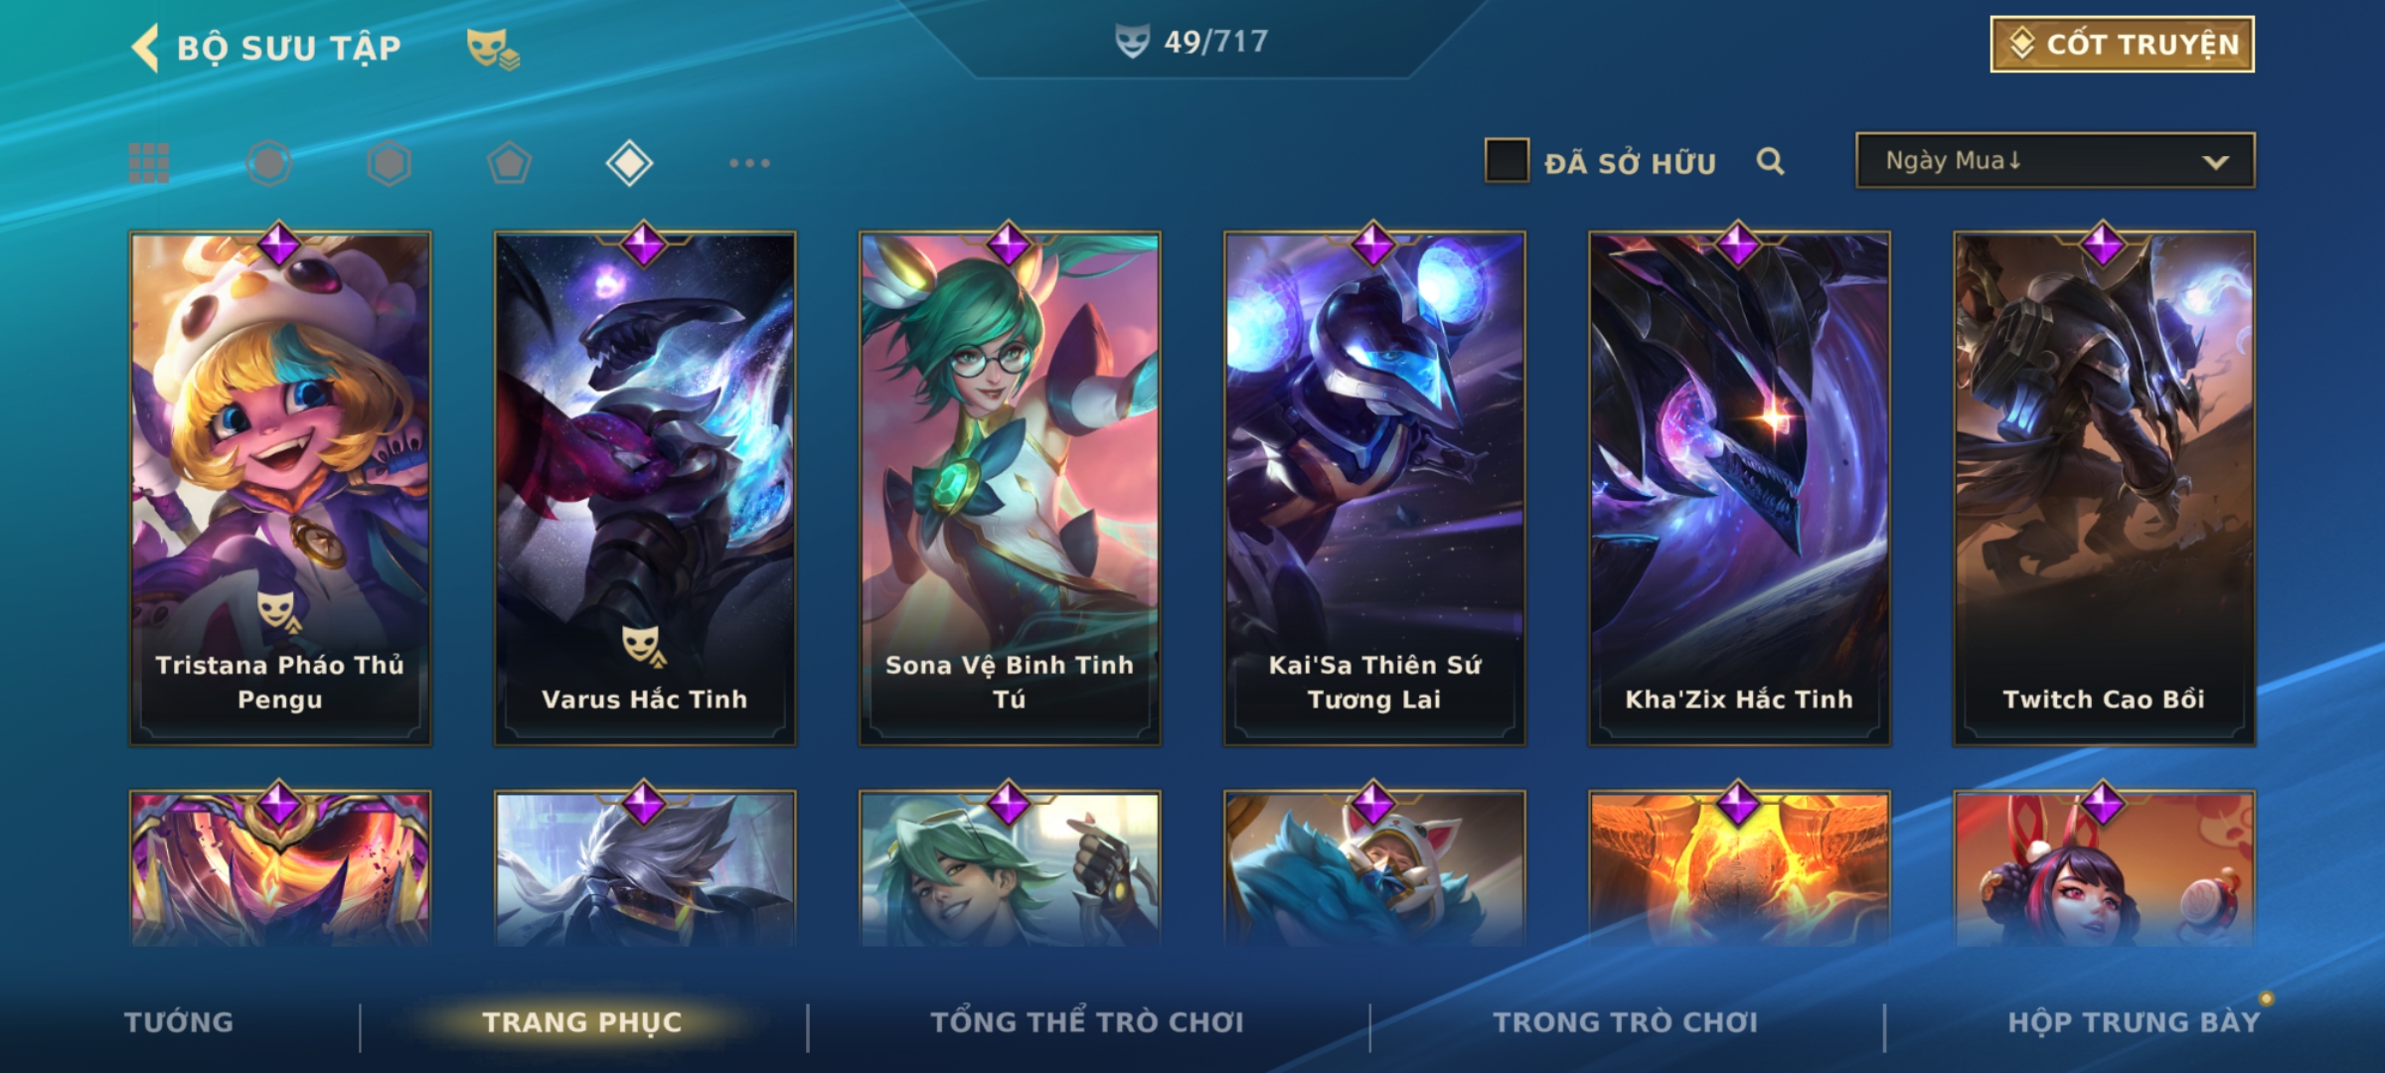This screenshot has width=2385, height=1073.
Task: Select the Twitch Cao Bồi skin card
Action: [2104, 488]
